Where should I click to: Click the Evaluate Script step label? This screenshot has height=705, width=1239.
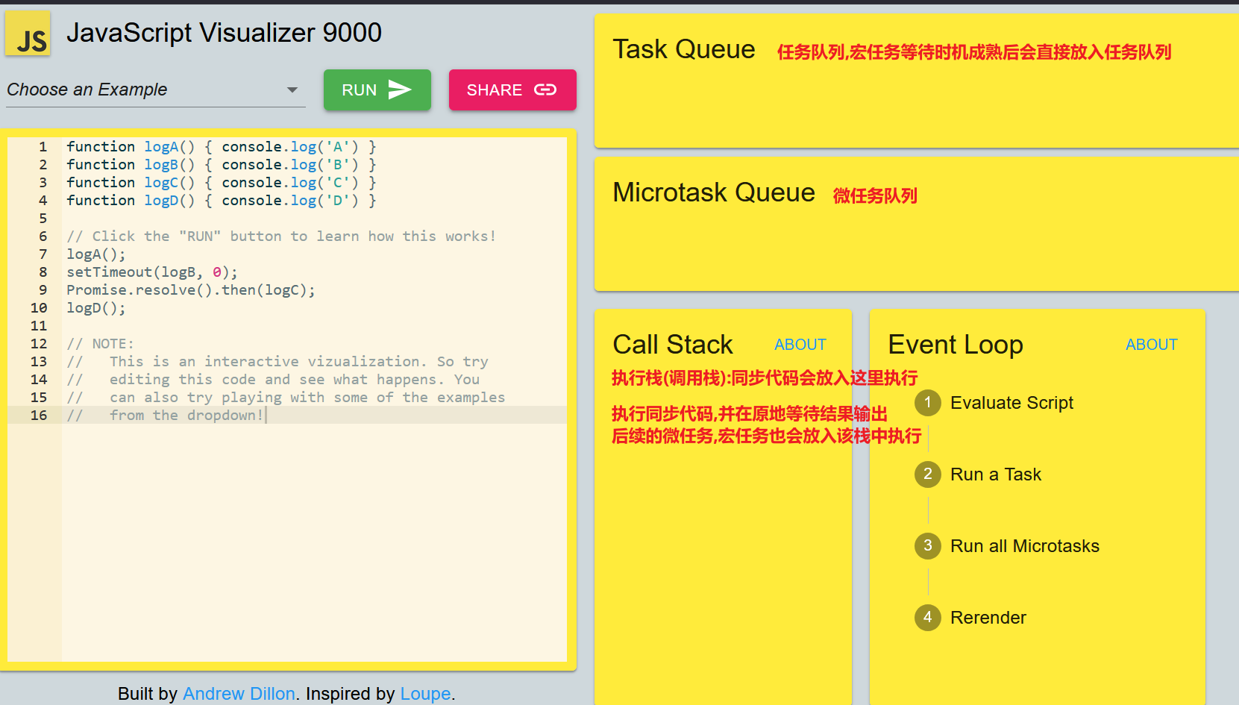1011,403
